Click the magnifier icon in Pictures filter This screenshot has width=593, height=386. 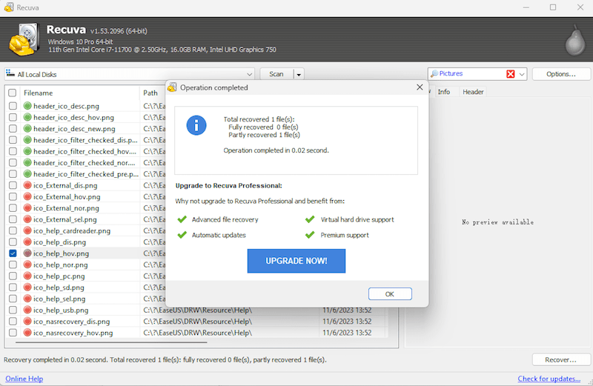pyautogui.click(x=434, y=74)
